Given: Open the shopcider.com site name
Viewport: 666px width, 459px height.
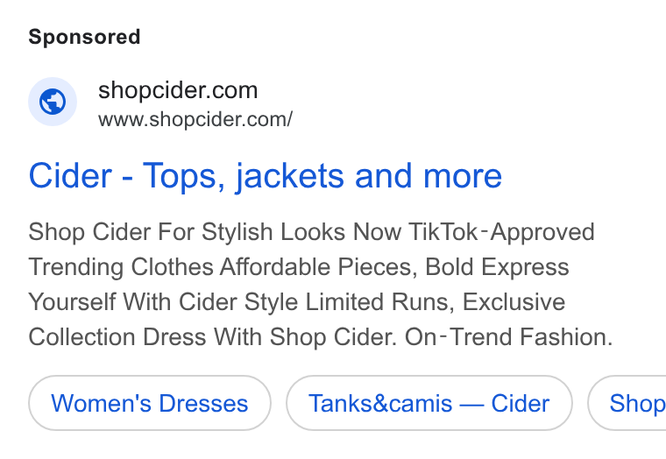Looking at the screenshot, I should coord(178,90).
